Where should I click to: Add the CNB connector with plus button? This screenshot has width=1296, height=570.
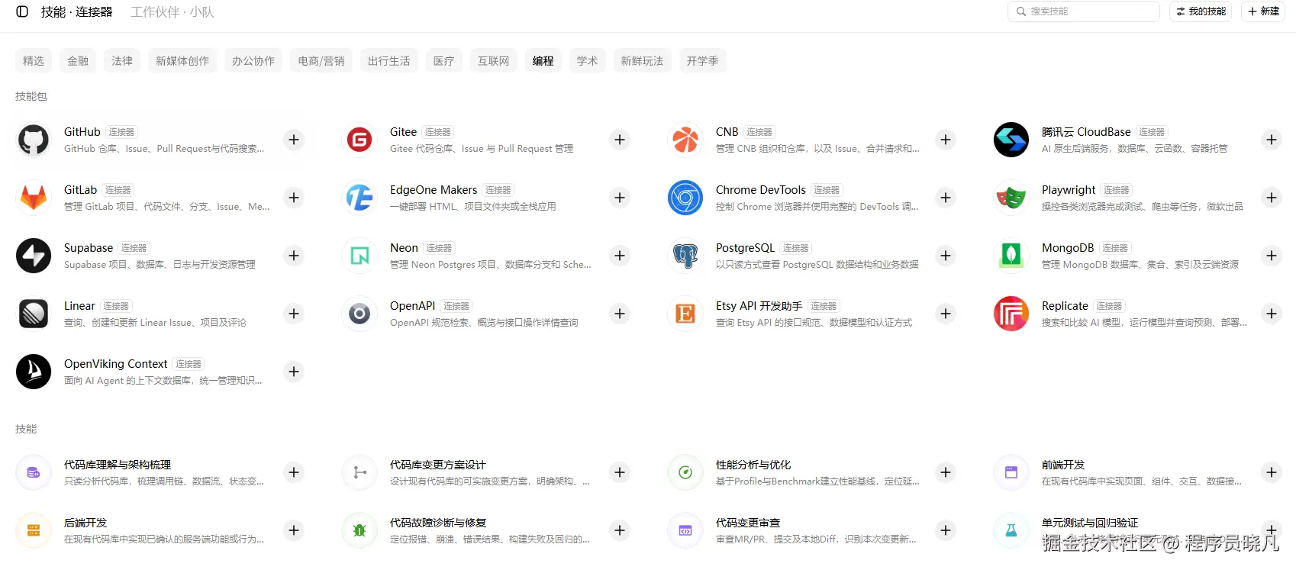tap(946, 140)
